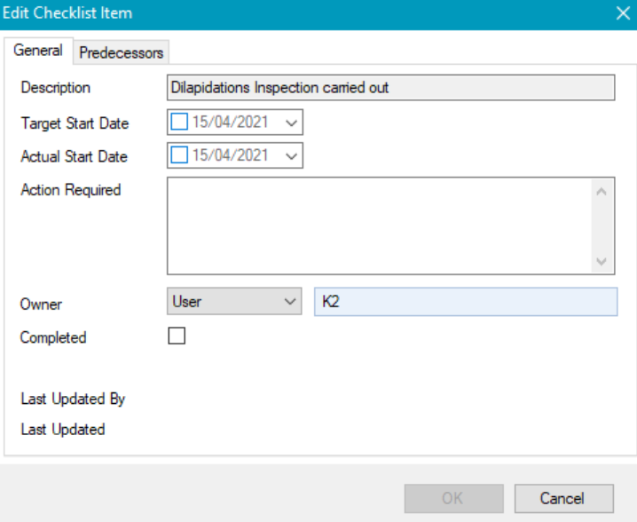
Task: Enable the Actual Start Date checkbox
Action: 179,155
